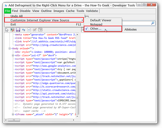Screen dimensions: 162x128
Task: Select script line with COMSCORE.beac
Action: tap(45, 101)
